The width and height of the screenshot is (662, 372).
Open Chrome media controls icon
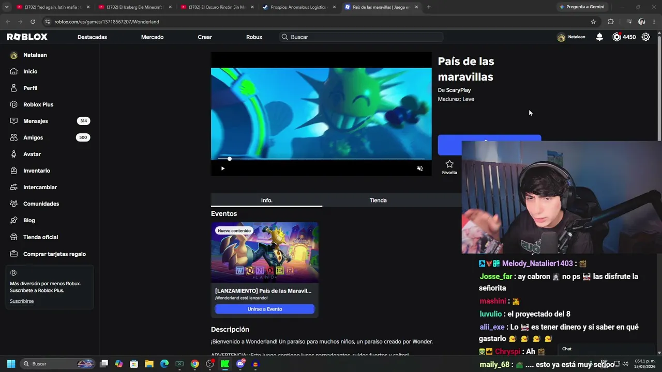tap(629, 22)
